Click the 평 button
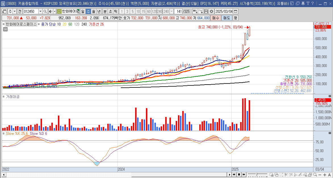The image size is (333, 178). (x=235, y=18)
